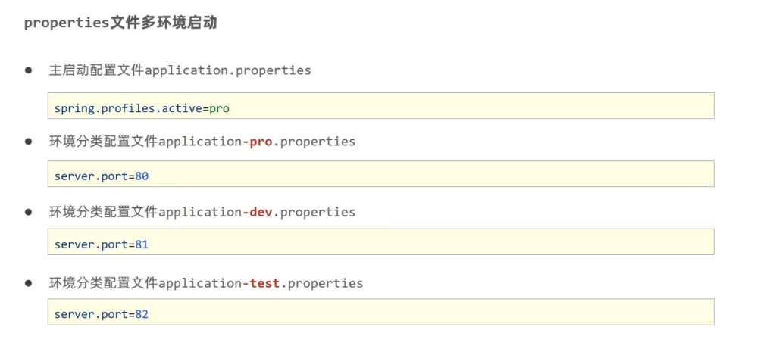Click the bullet point before 主启动配置文件
The height and width of the screenshot is (355, 776).
click(x=29, y=70)
